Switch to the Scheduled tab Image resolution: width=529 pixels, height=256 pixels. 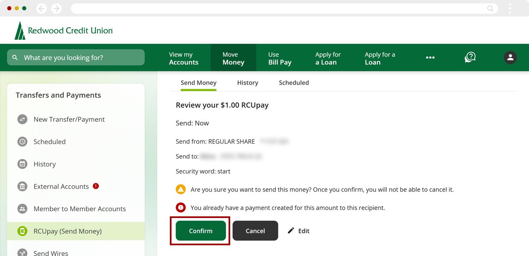[x=294, y=83]
